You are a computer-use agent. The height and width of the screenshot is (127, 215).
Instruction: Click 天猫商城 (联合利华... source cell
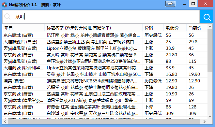coord(23,68)
